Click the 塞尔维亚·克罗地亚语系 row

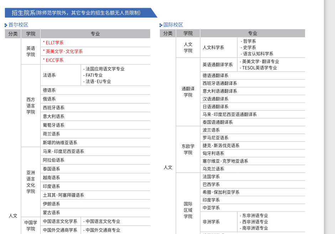[x=253, y=161]
